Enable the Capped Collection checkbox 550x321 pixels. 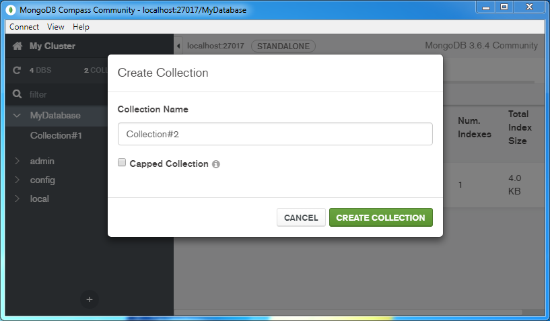click(x=122, y=162)
